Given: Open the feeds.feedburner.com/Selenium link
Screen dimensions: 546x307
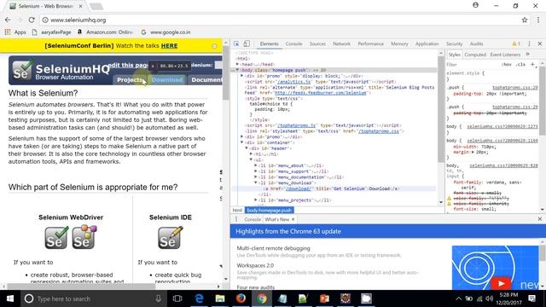Looking at the screenshot, I should [x=321, y=93].
